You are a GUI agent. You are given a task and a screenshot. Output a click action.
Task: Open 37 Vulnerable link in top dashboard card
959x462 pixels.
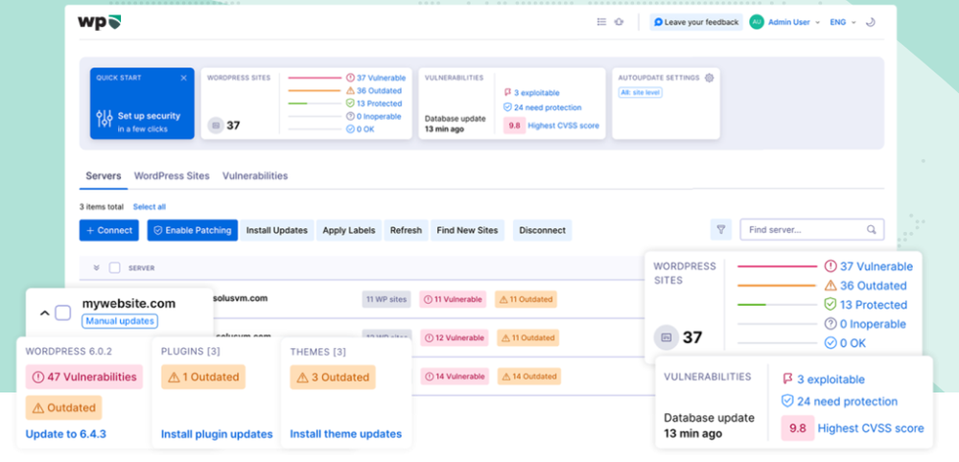pyautogui.click(x=376, y=78)
